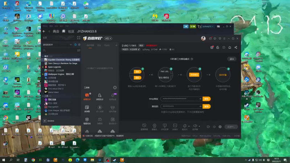The width and height of the screenshot is (290, 163).
Task: Open the 虚拟形象 bear-face tool
Action: 113,109
